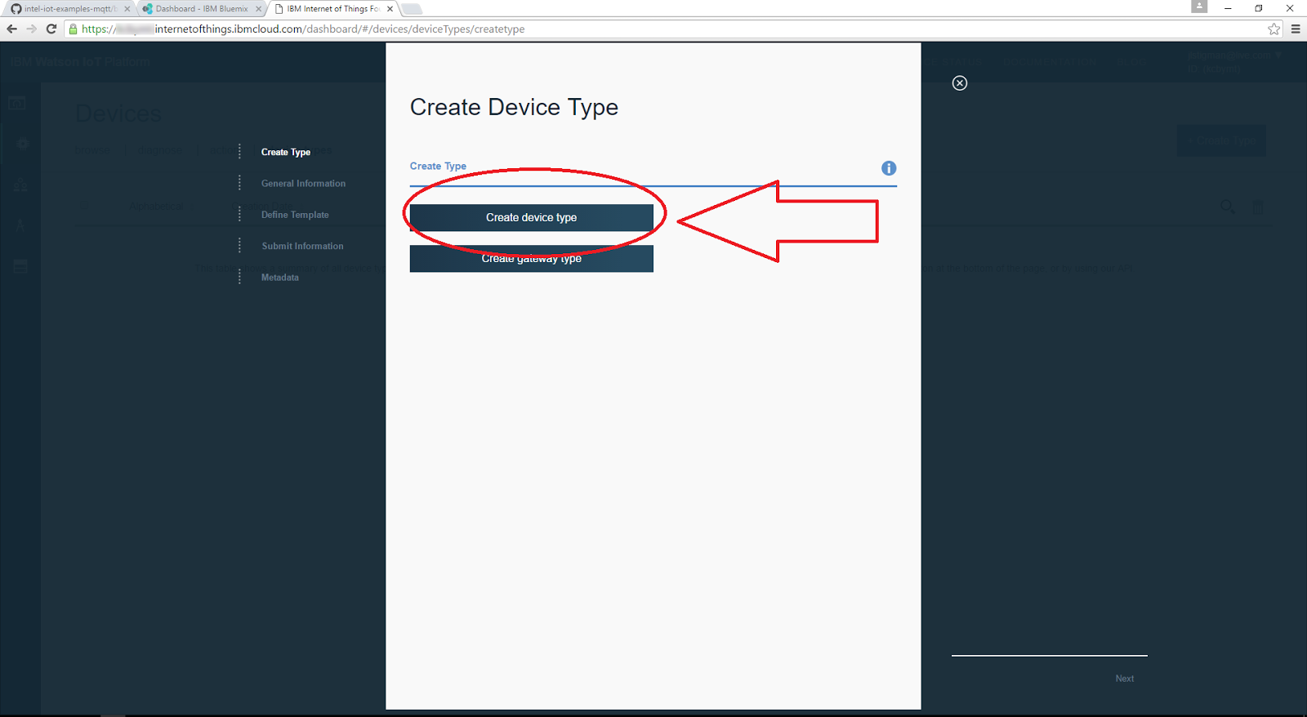Close the Create Device Type dialog
The image size is (1307, 717).
[960, 83]
